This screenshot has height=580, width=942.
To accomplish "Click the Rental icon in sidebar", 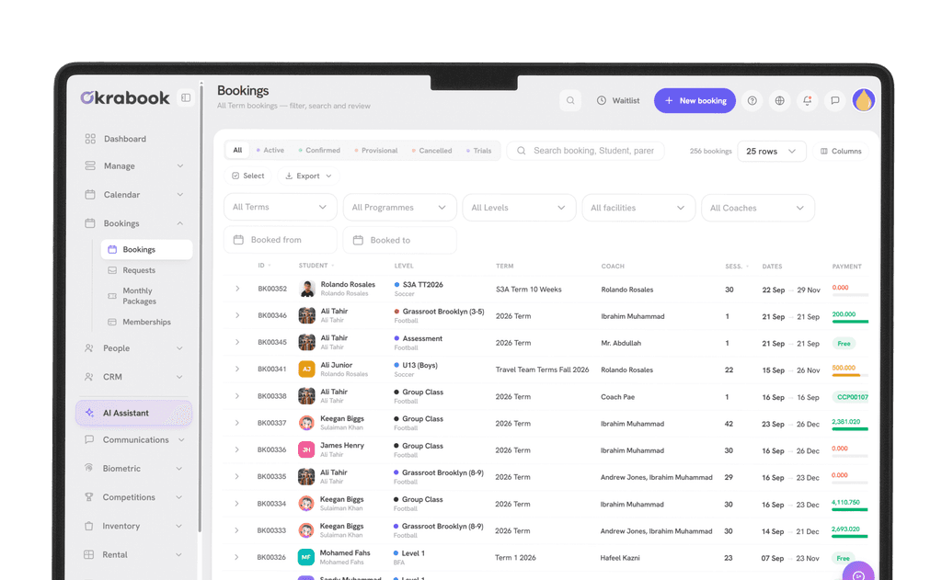I will pos(89,555).
